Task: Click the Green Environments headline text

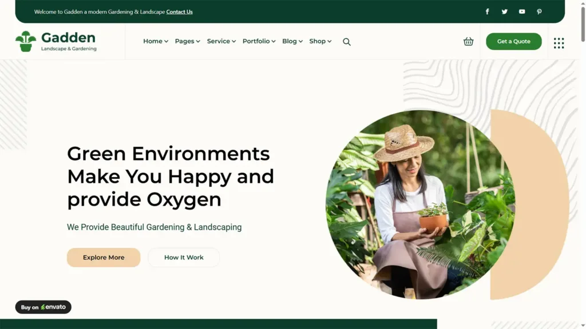Action: point(171,176)
